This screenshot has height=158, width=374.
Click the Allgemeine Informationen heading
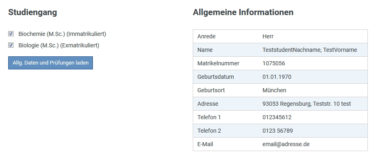(243, 12)
